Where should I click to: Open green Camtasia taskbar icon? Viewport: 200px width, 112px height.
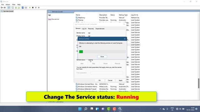click(x=109, y=109)
